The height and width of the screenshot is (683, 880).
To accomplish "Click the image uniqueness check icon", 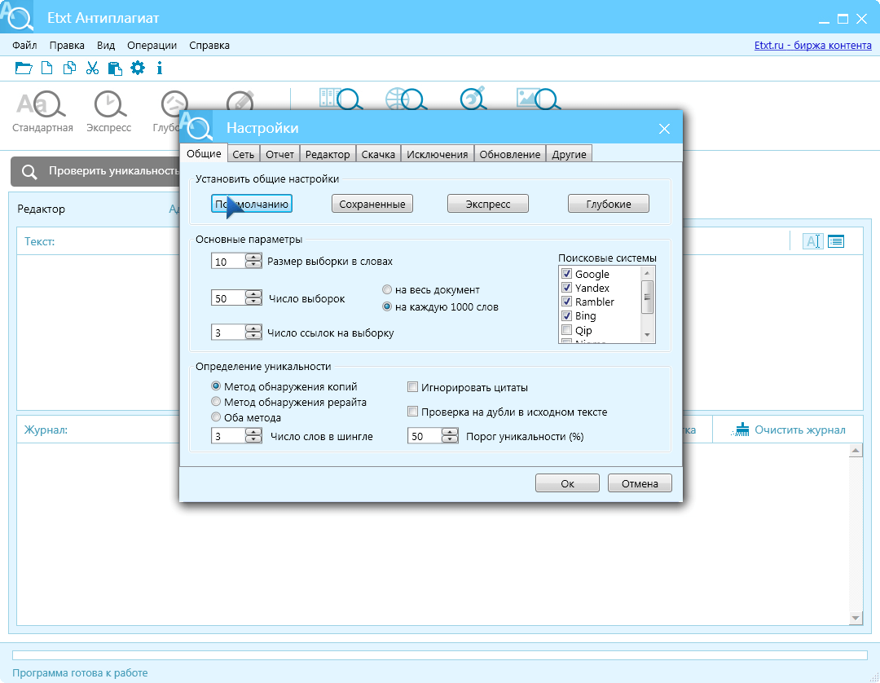I will coord(538,99).
